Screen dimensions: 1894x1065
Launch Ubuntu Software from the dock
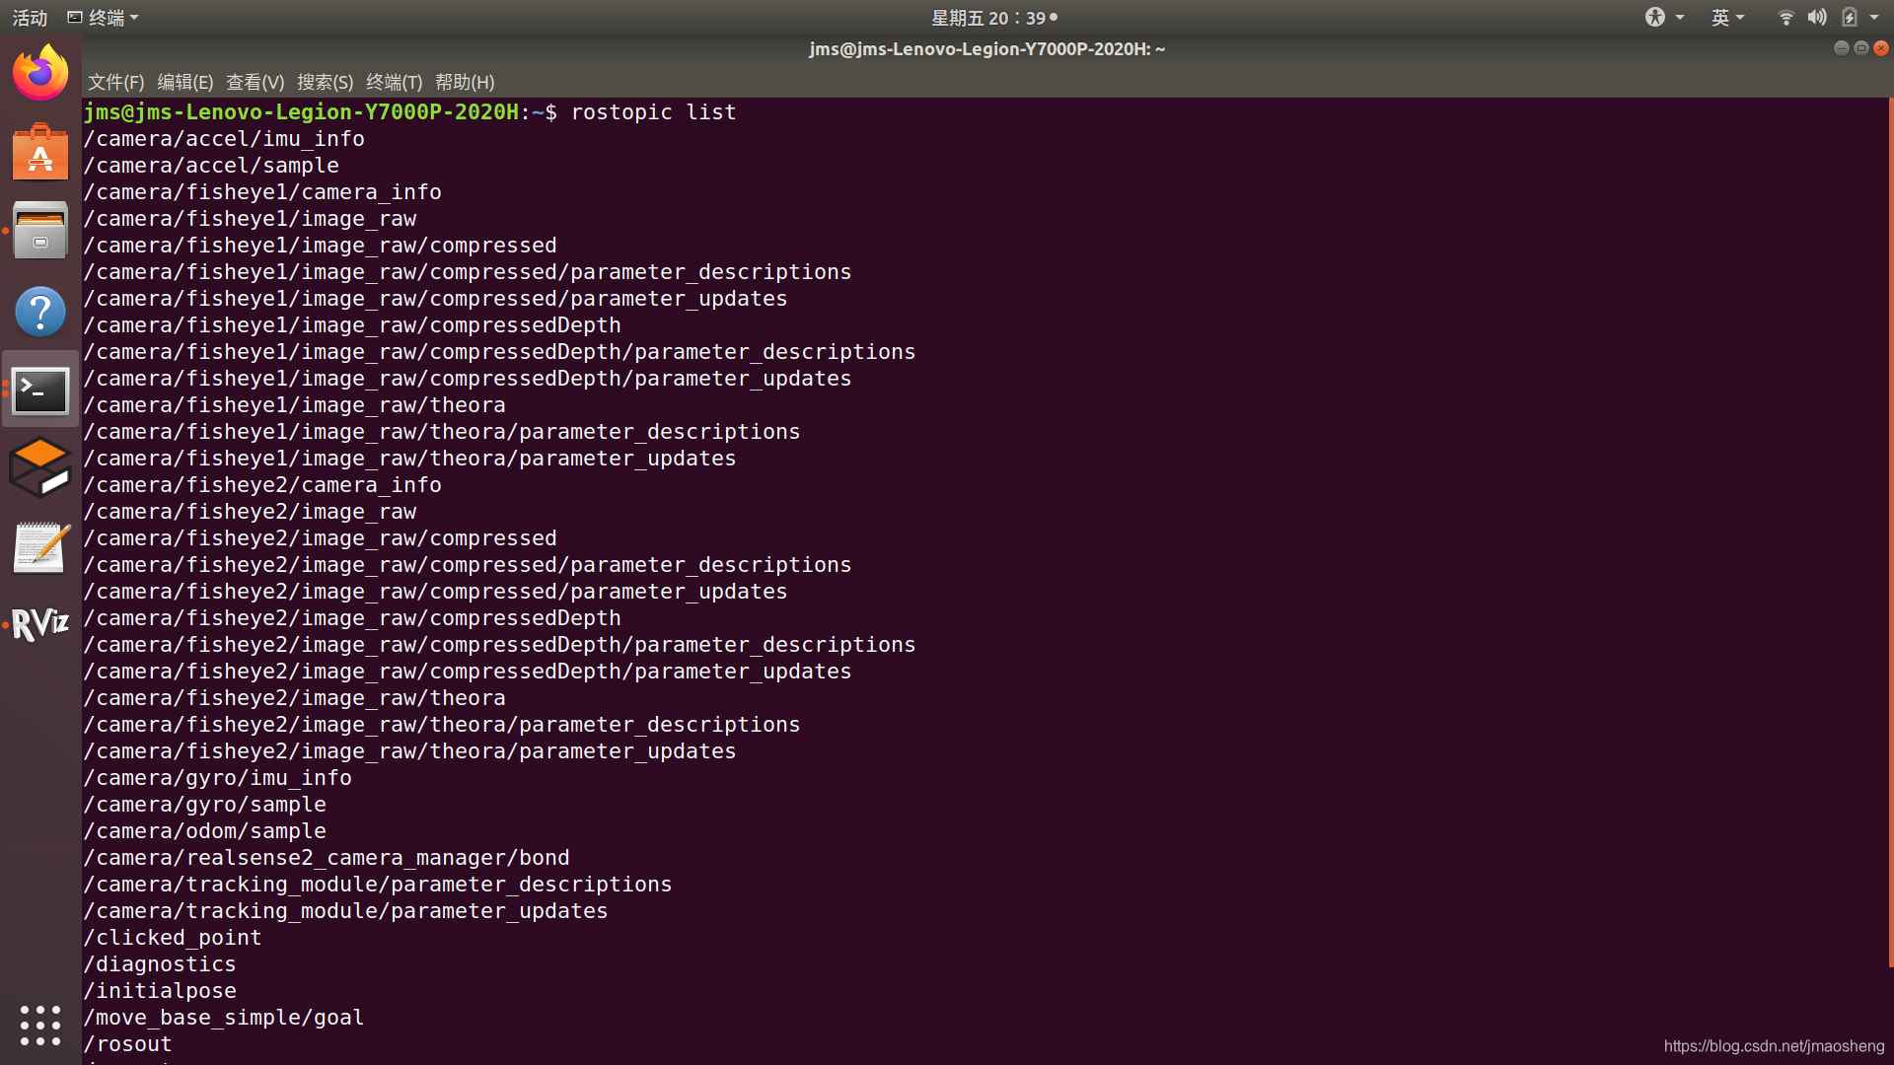pos(40,152)
